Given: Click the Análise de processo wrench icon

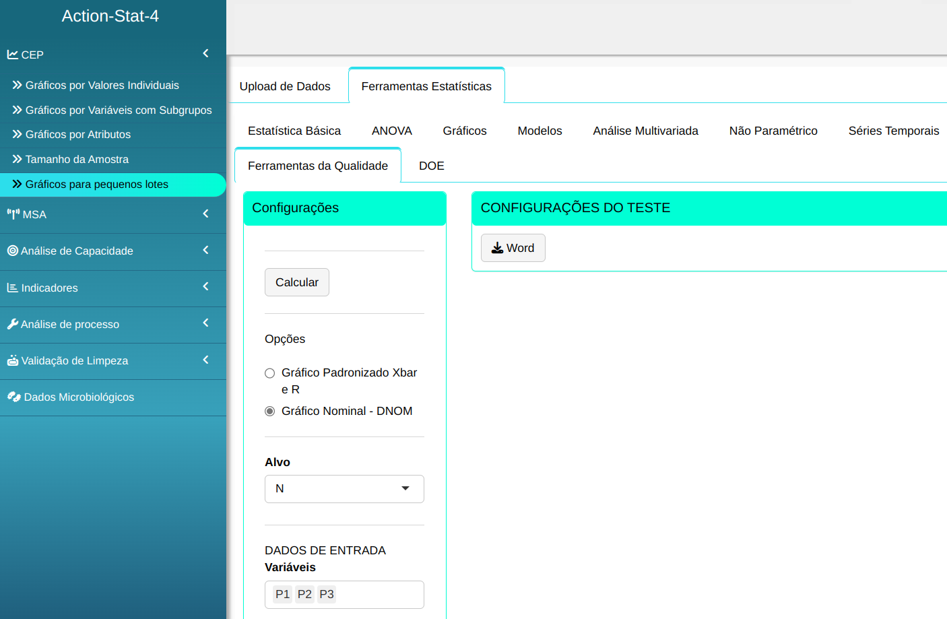Looking at the screenshot, I should pyautogui.click(x=13, y=324).
